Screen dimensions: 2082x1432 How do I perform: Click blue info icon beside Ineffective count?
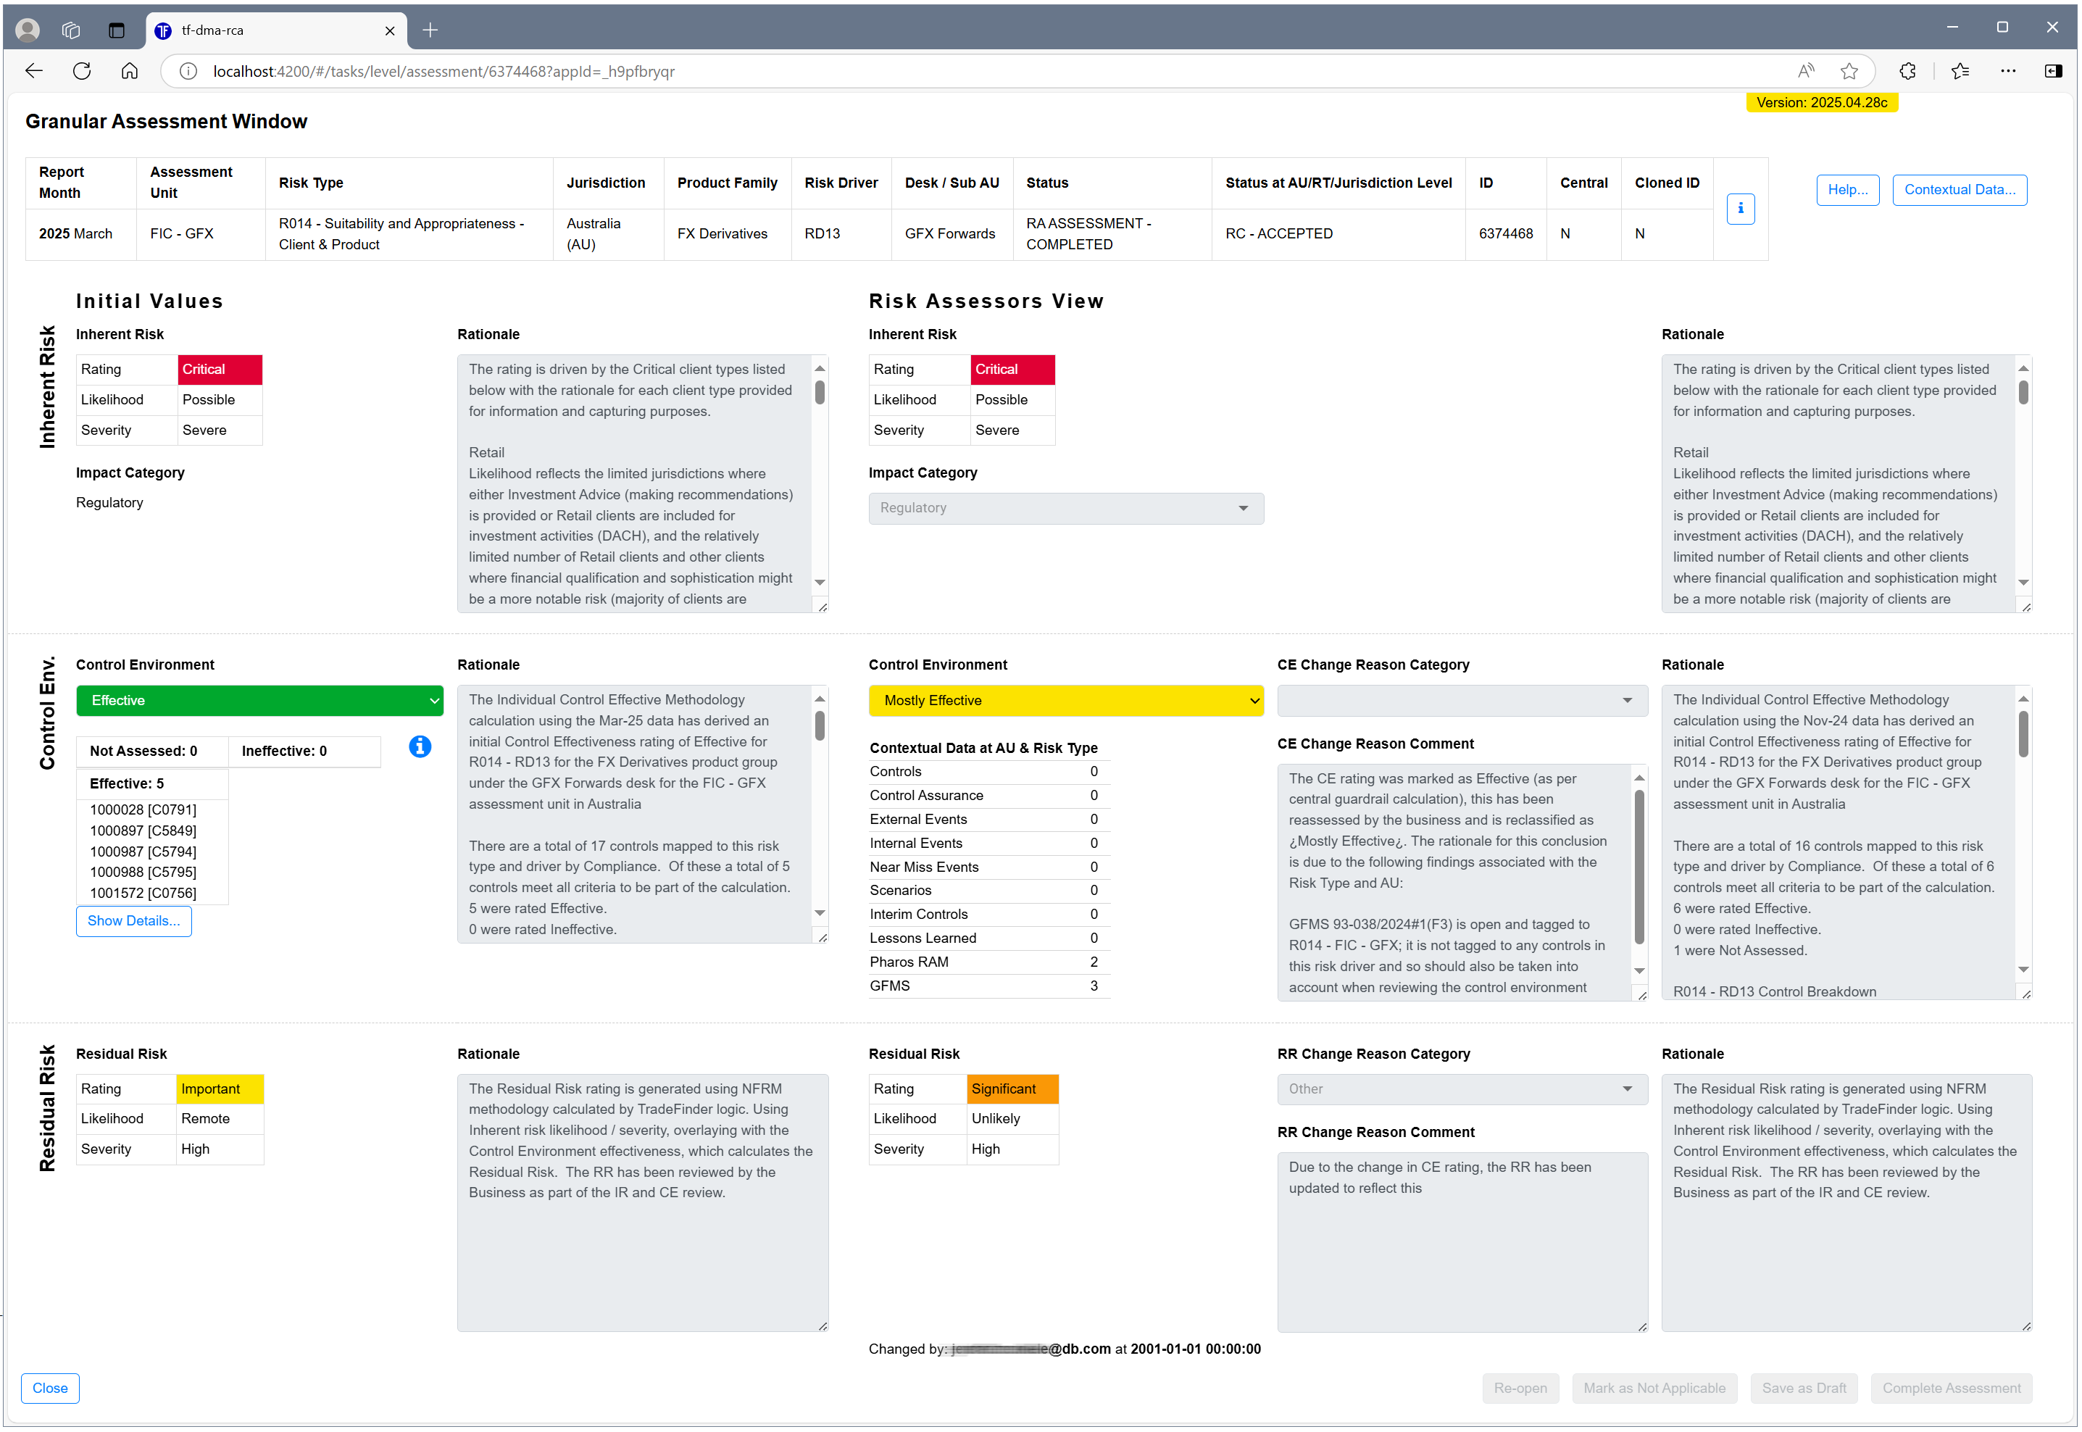(420, 746)
